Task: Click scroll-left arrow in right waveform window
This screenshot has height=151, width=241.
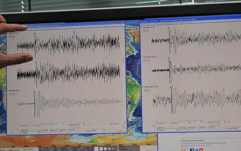Action: pos(153,126)
